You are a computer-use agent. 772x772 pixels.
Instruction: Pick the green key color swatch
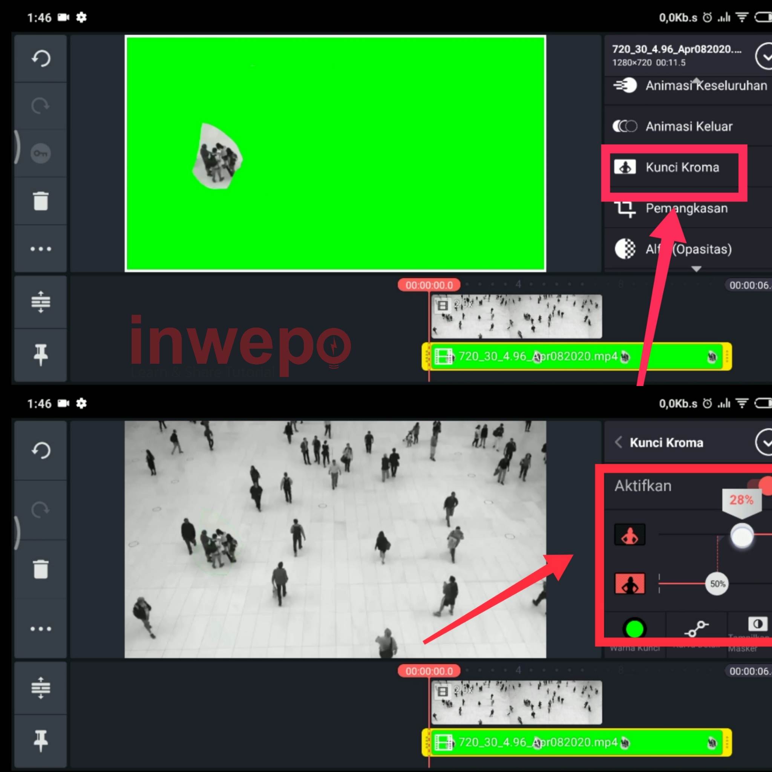[634, 629]
